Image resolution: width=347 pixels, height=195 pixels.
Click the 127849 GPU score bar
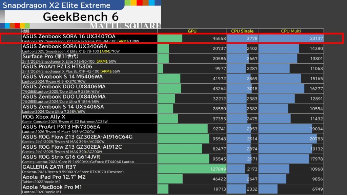pyautogui.click(x=192, y=169)
